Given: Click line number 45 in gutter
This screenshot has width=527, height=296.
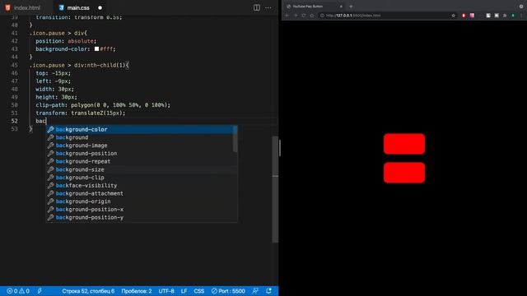Looking at the screenshot, I should click(15, 65).
